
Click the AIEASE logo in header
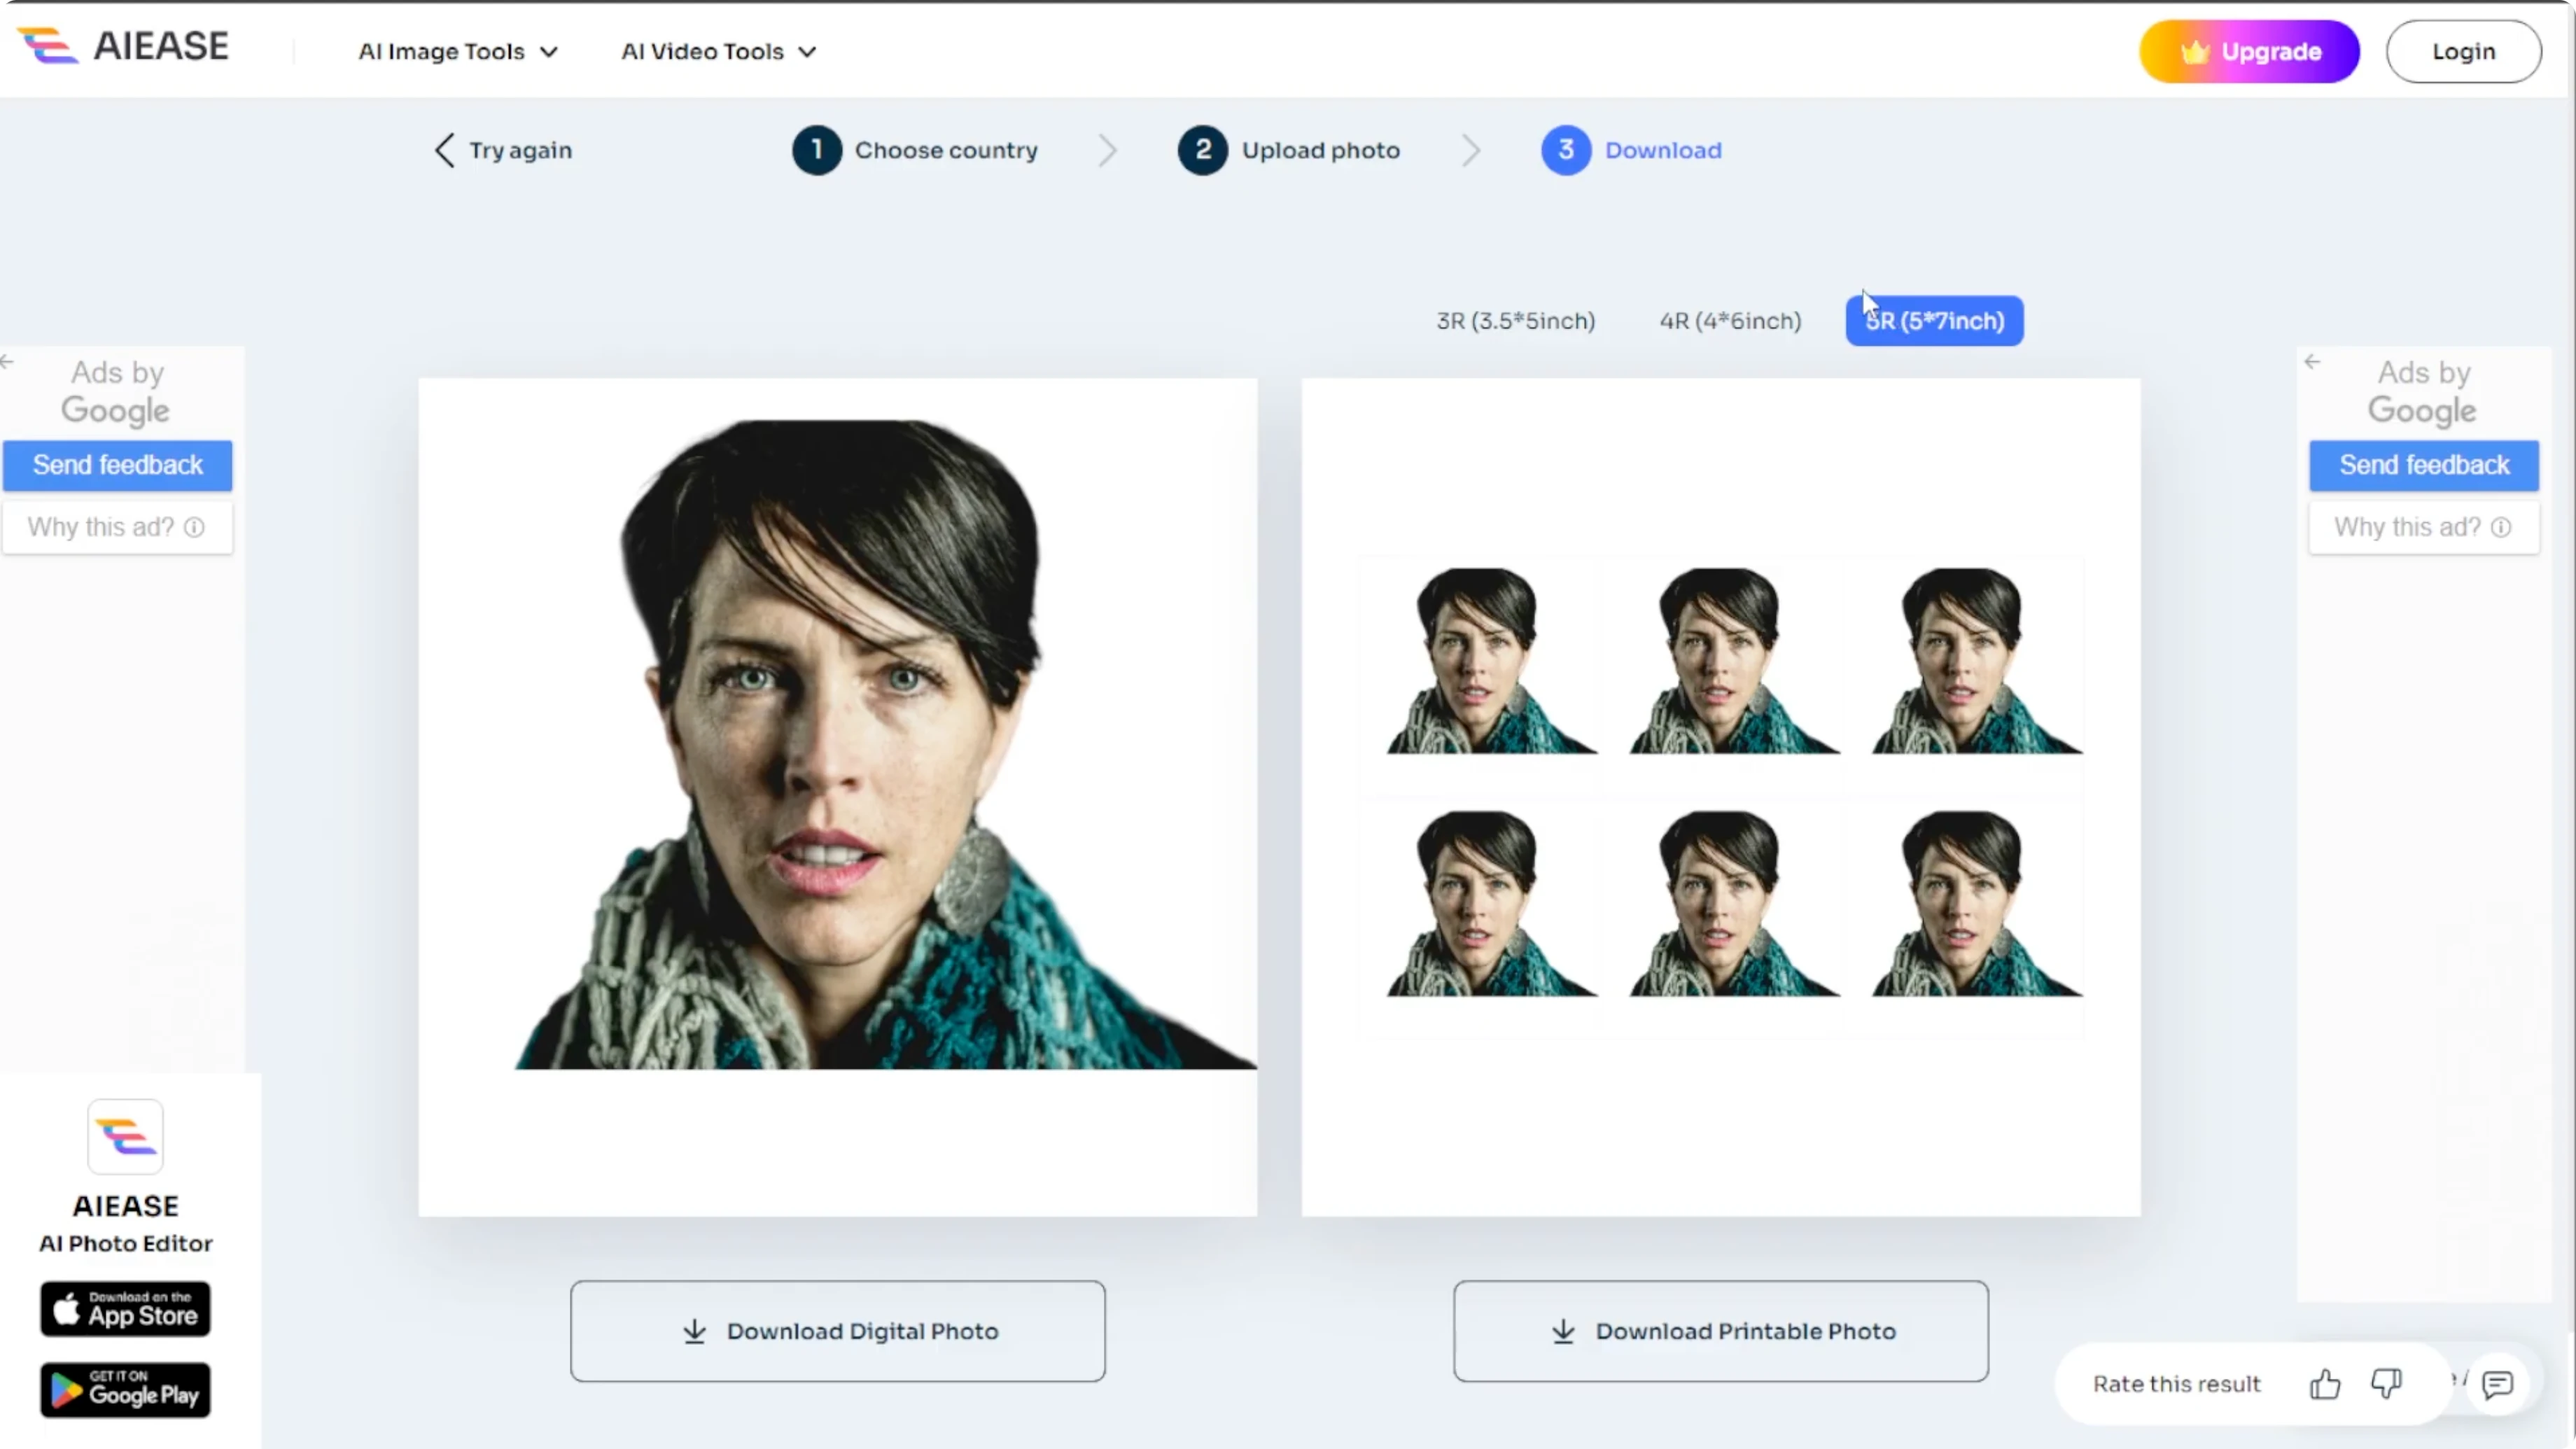[124, 46]
